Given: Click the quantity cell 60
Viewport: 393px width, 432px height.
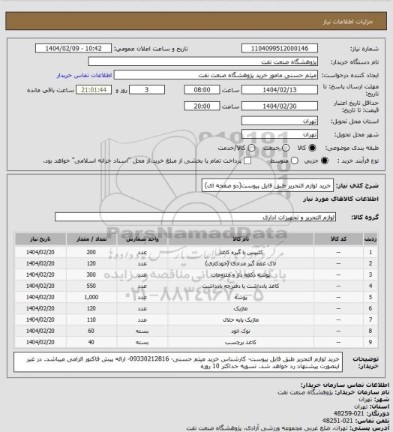Looking at the screenshot, I should (91, 331).
